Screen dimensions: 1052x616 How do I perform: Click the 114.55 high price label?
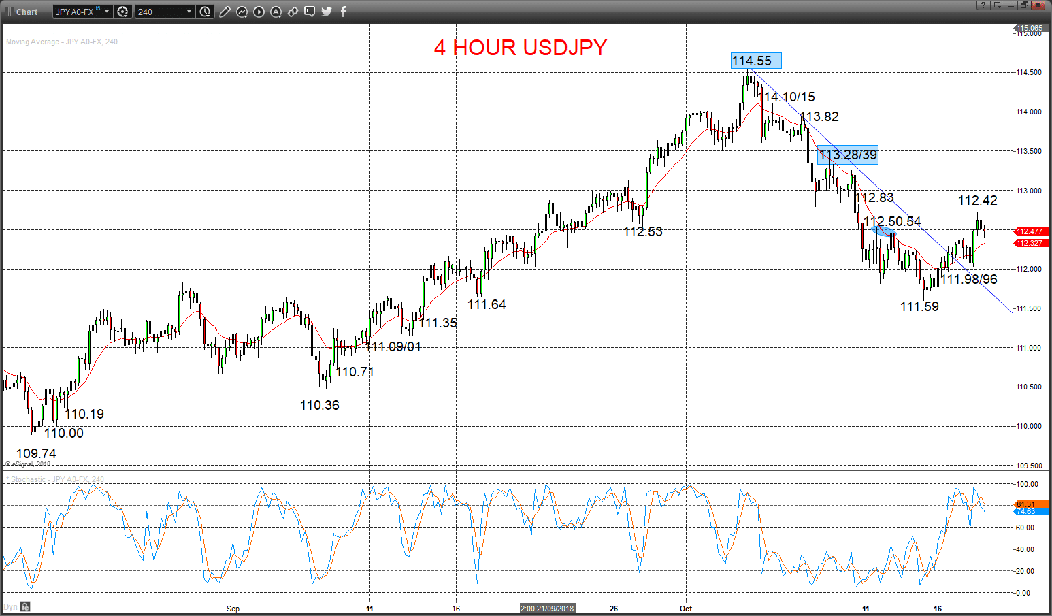pyautogui.click(x=756, y=61)
